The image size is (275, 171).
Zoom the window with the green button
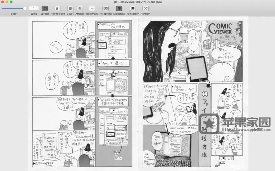(x=11, y=2)
